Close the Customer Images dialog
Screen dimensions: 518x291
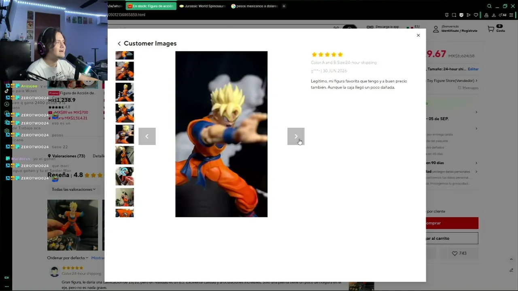pyautogui.click(x=418, y=36)
